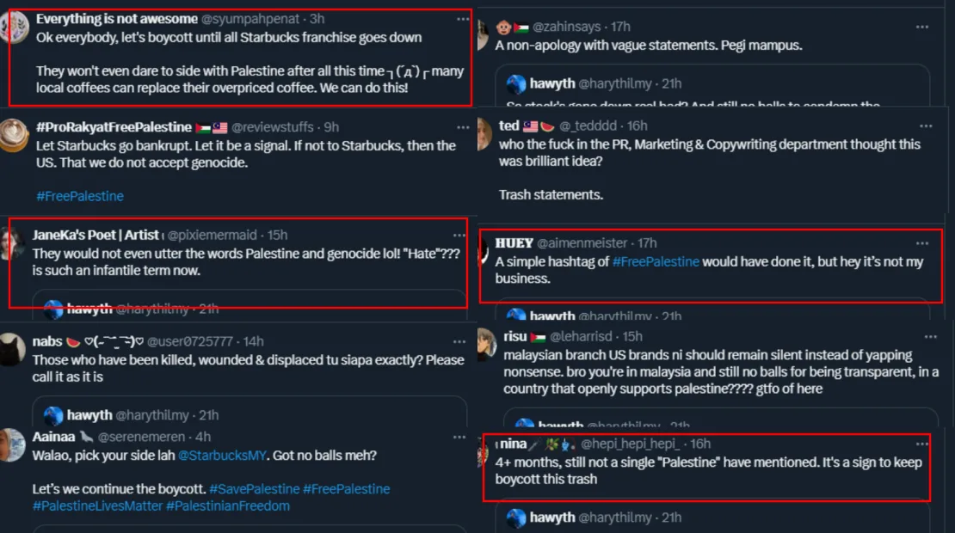Open the Everything is not awesome profile picture

coord(13,27)
